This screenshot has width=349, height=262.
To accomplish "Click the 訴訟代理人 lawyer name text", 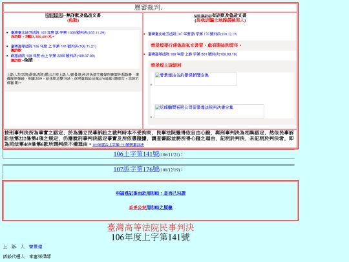I will click(x=40, y=256).
